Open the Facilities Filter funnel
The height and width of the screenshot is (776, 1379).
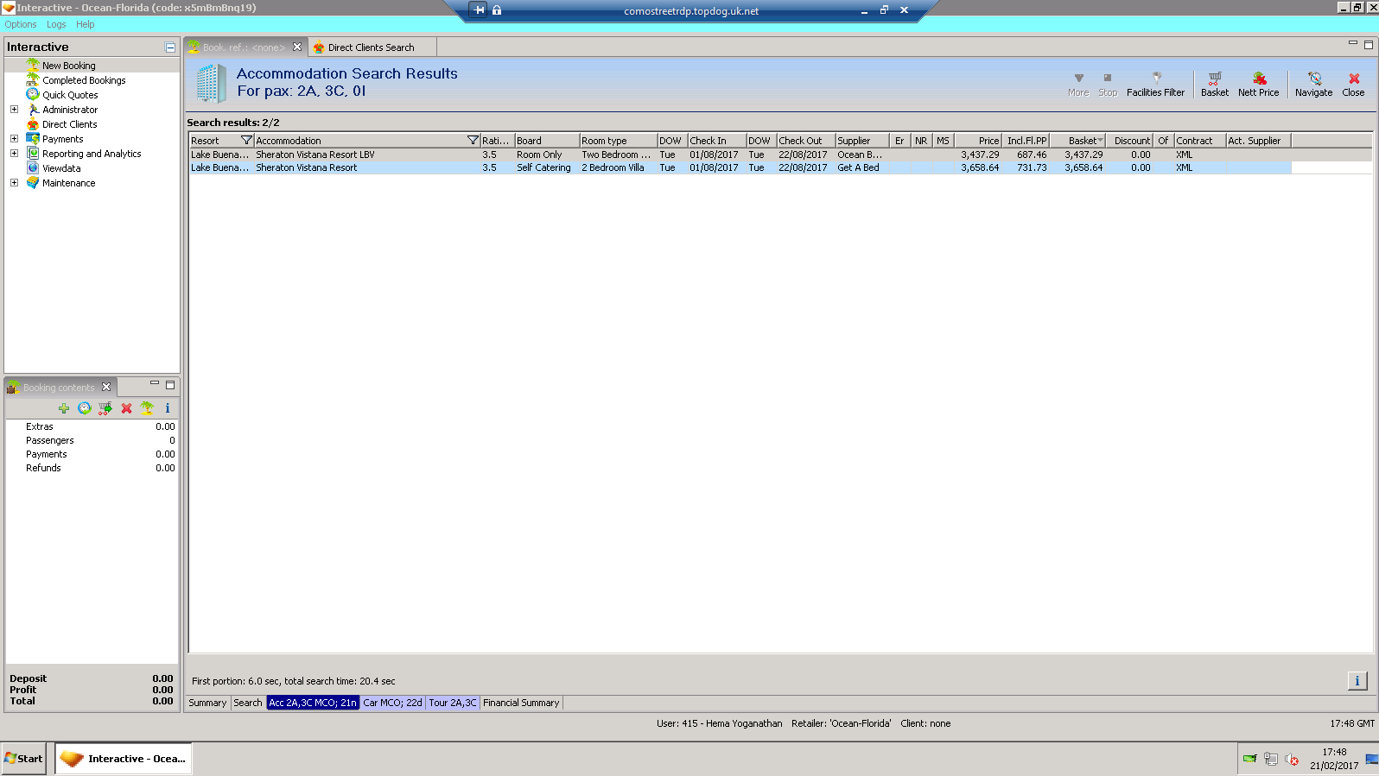[x=1155, y=84]
